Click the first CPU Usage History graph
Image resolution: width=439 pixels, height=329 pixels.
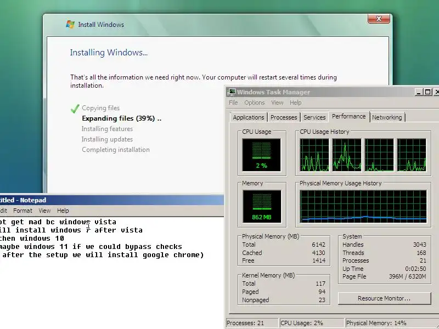pyautogui.click(x=314, y=155)
